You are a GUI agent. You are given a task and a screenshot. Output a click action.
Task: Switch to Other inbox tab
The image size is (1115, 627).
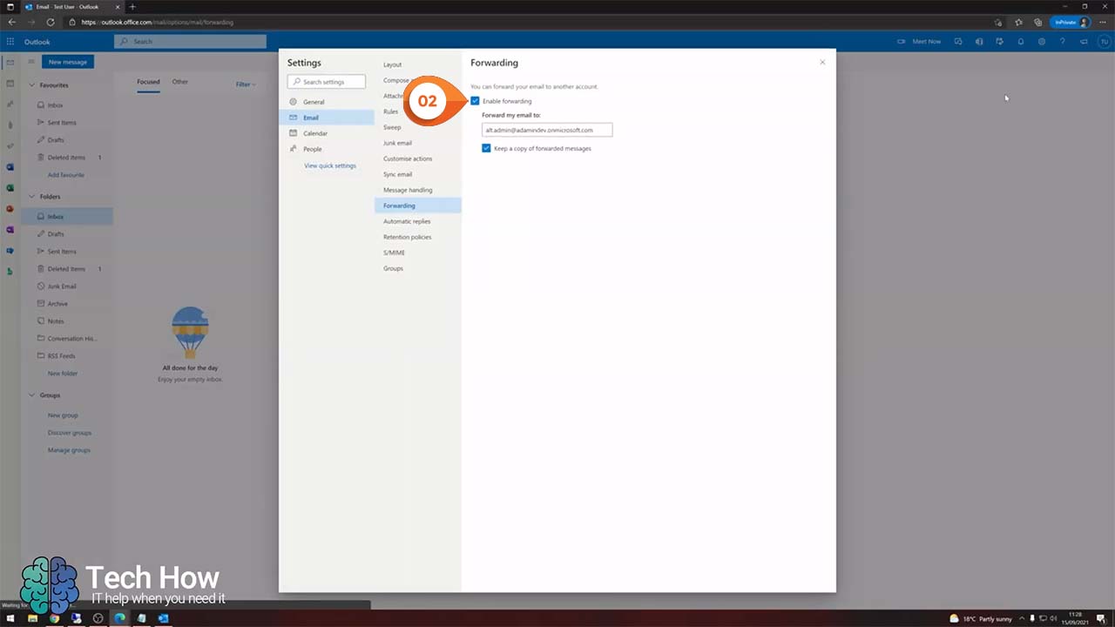click(x=179, y=82)
